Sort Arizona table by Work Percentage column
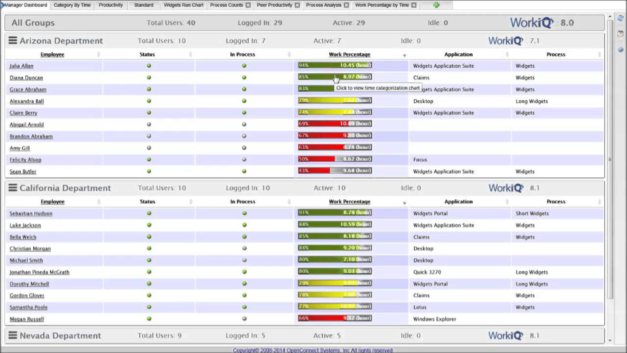The width and height of the screenshot is (627, 353). coord(349,55)
